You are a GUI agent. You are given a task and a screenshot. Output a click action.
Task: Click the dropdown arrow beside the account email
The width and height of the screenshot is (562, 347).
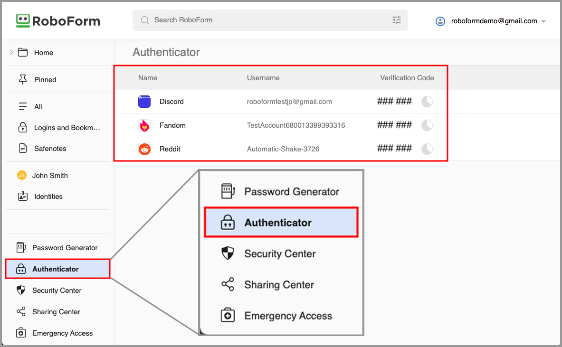543,21
